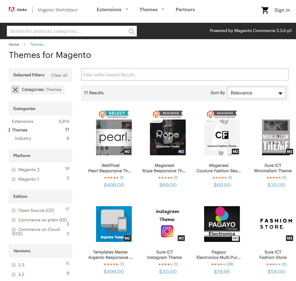Click the Adobe logo
This screenshot has width=296, height=281.
pos(18,10)
